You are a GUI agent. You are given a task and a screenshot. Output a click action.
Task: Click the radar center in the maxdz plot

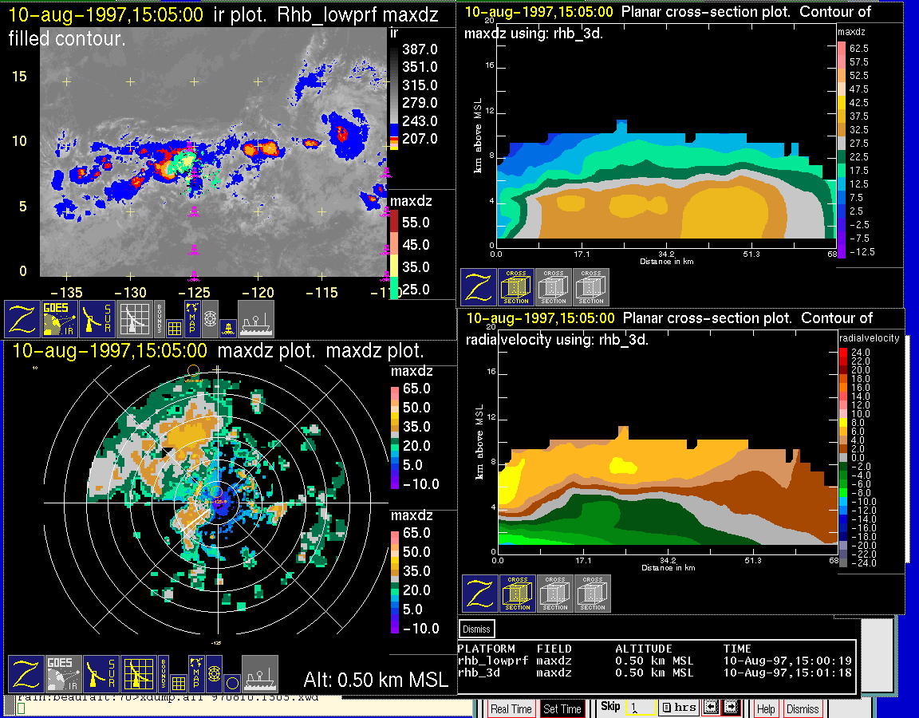tap(217, 503)
